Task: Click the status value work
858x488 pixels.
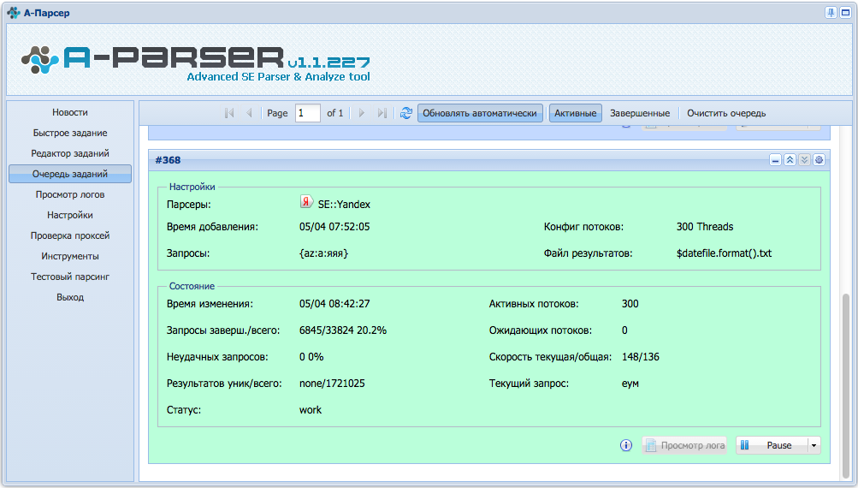Action: coord(311,410)
